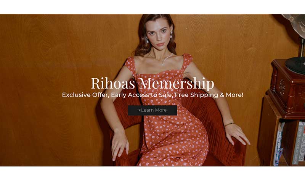This screenshot has width=305, height=184.
Task: Click the >Learn More button
Action: click(152, 110)
